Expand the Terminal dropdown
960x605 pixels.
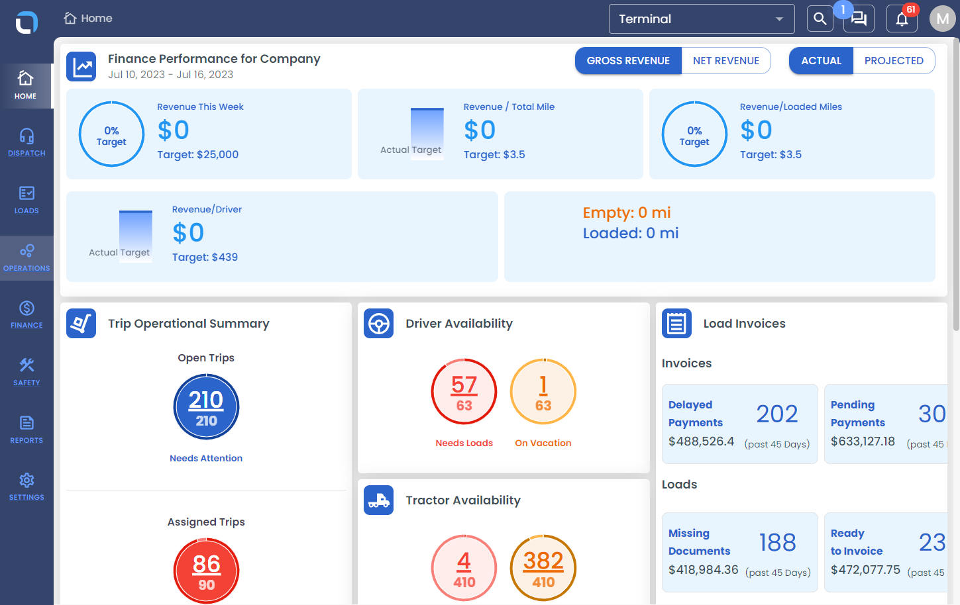pos(702,19)
